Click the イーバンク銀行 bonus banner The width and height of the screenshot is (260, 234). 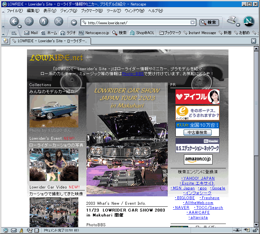coord(197,113)
